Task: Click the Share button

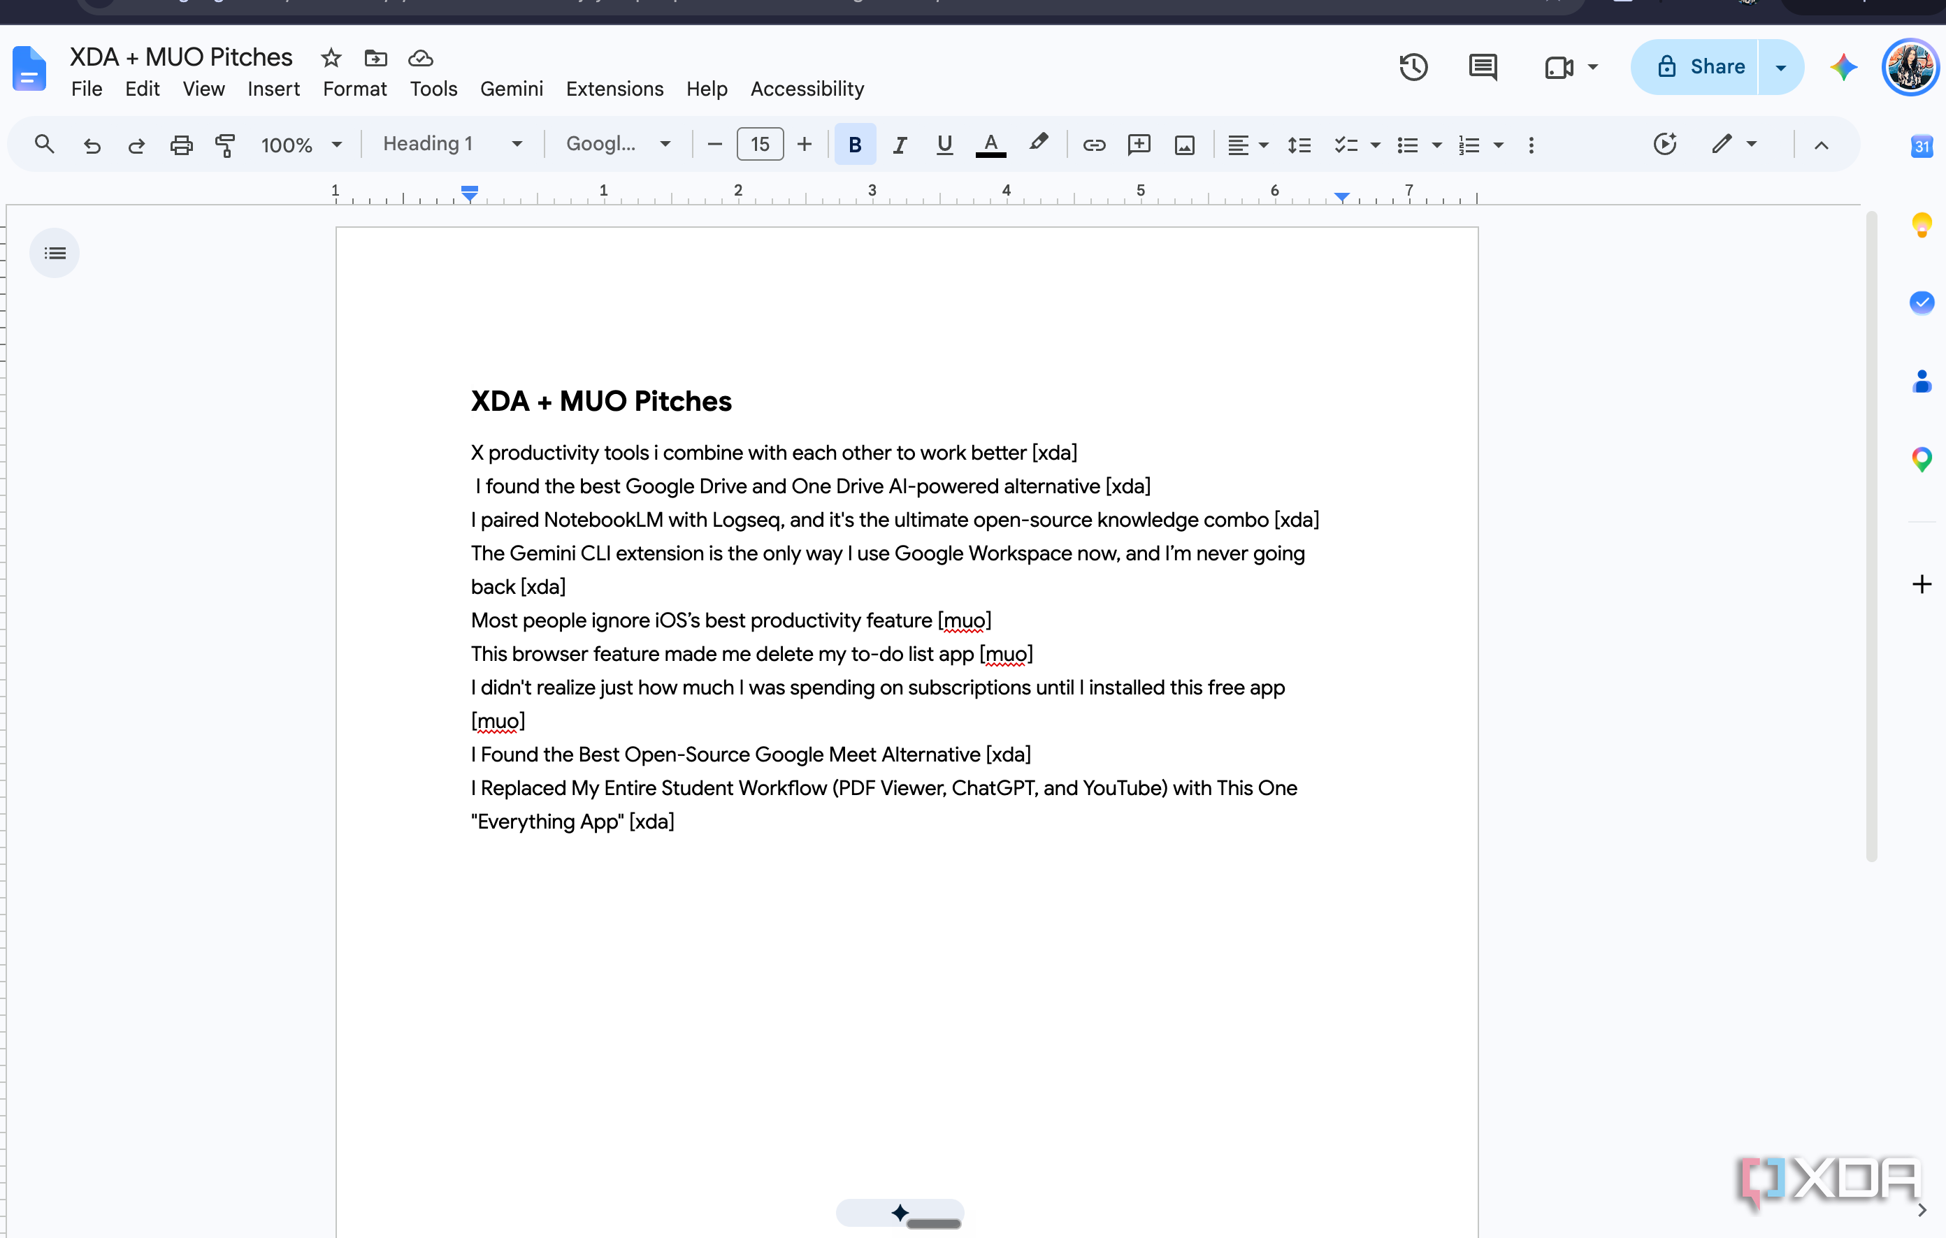Action: 1694,67
